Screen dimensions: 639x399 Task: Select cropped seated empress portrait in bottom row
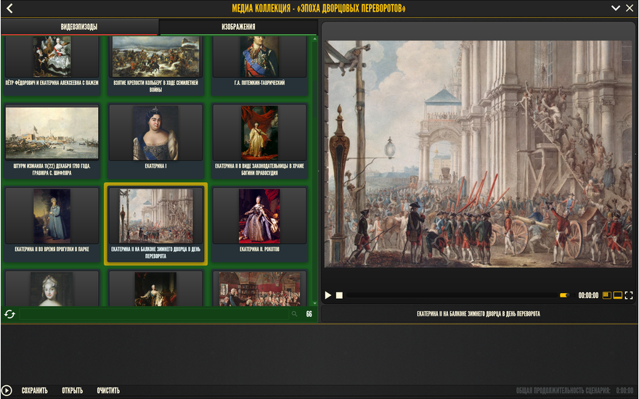click(x=155, y=288)
